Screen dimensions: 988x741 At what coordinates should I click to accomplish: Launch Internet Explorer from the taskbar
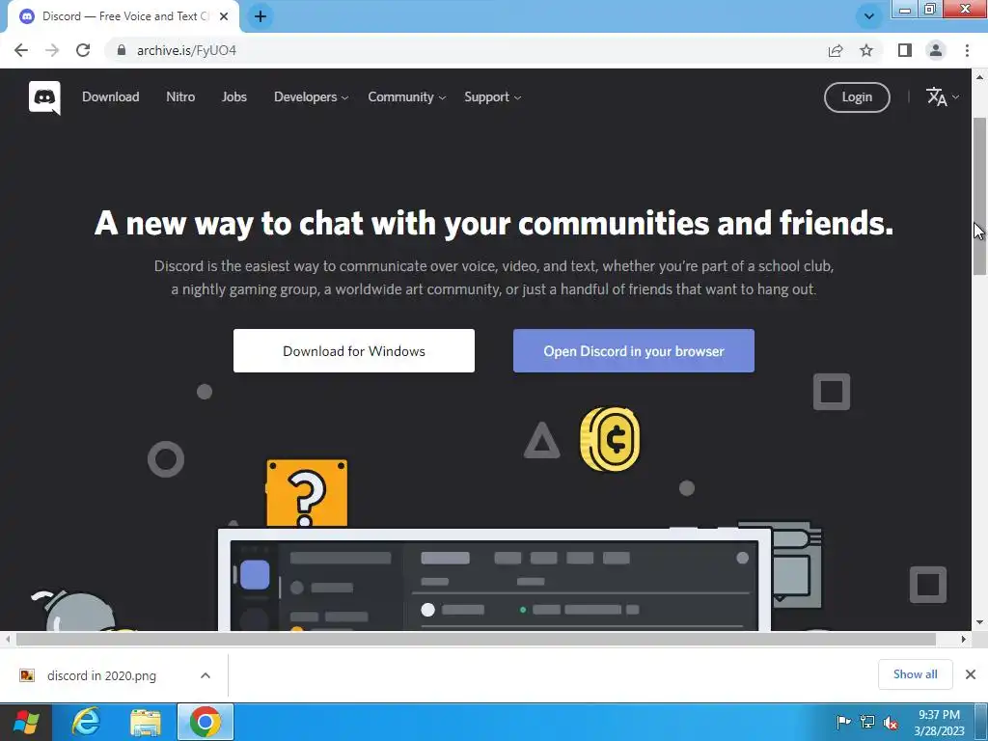tap(86, 722)
